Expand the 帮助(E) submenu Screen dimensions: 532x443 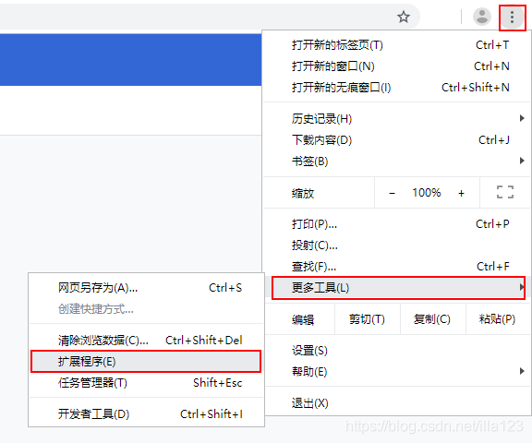click(397, 372)
